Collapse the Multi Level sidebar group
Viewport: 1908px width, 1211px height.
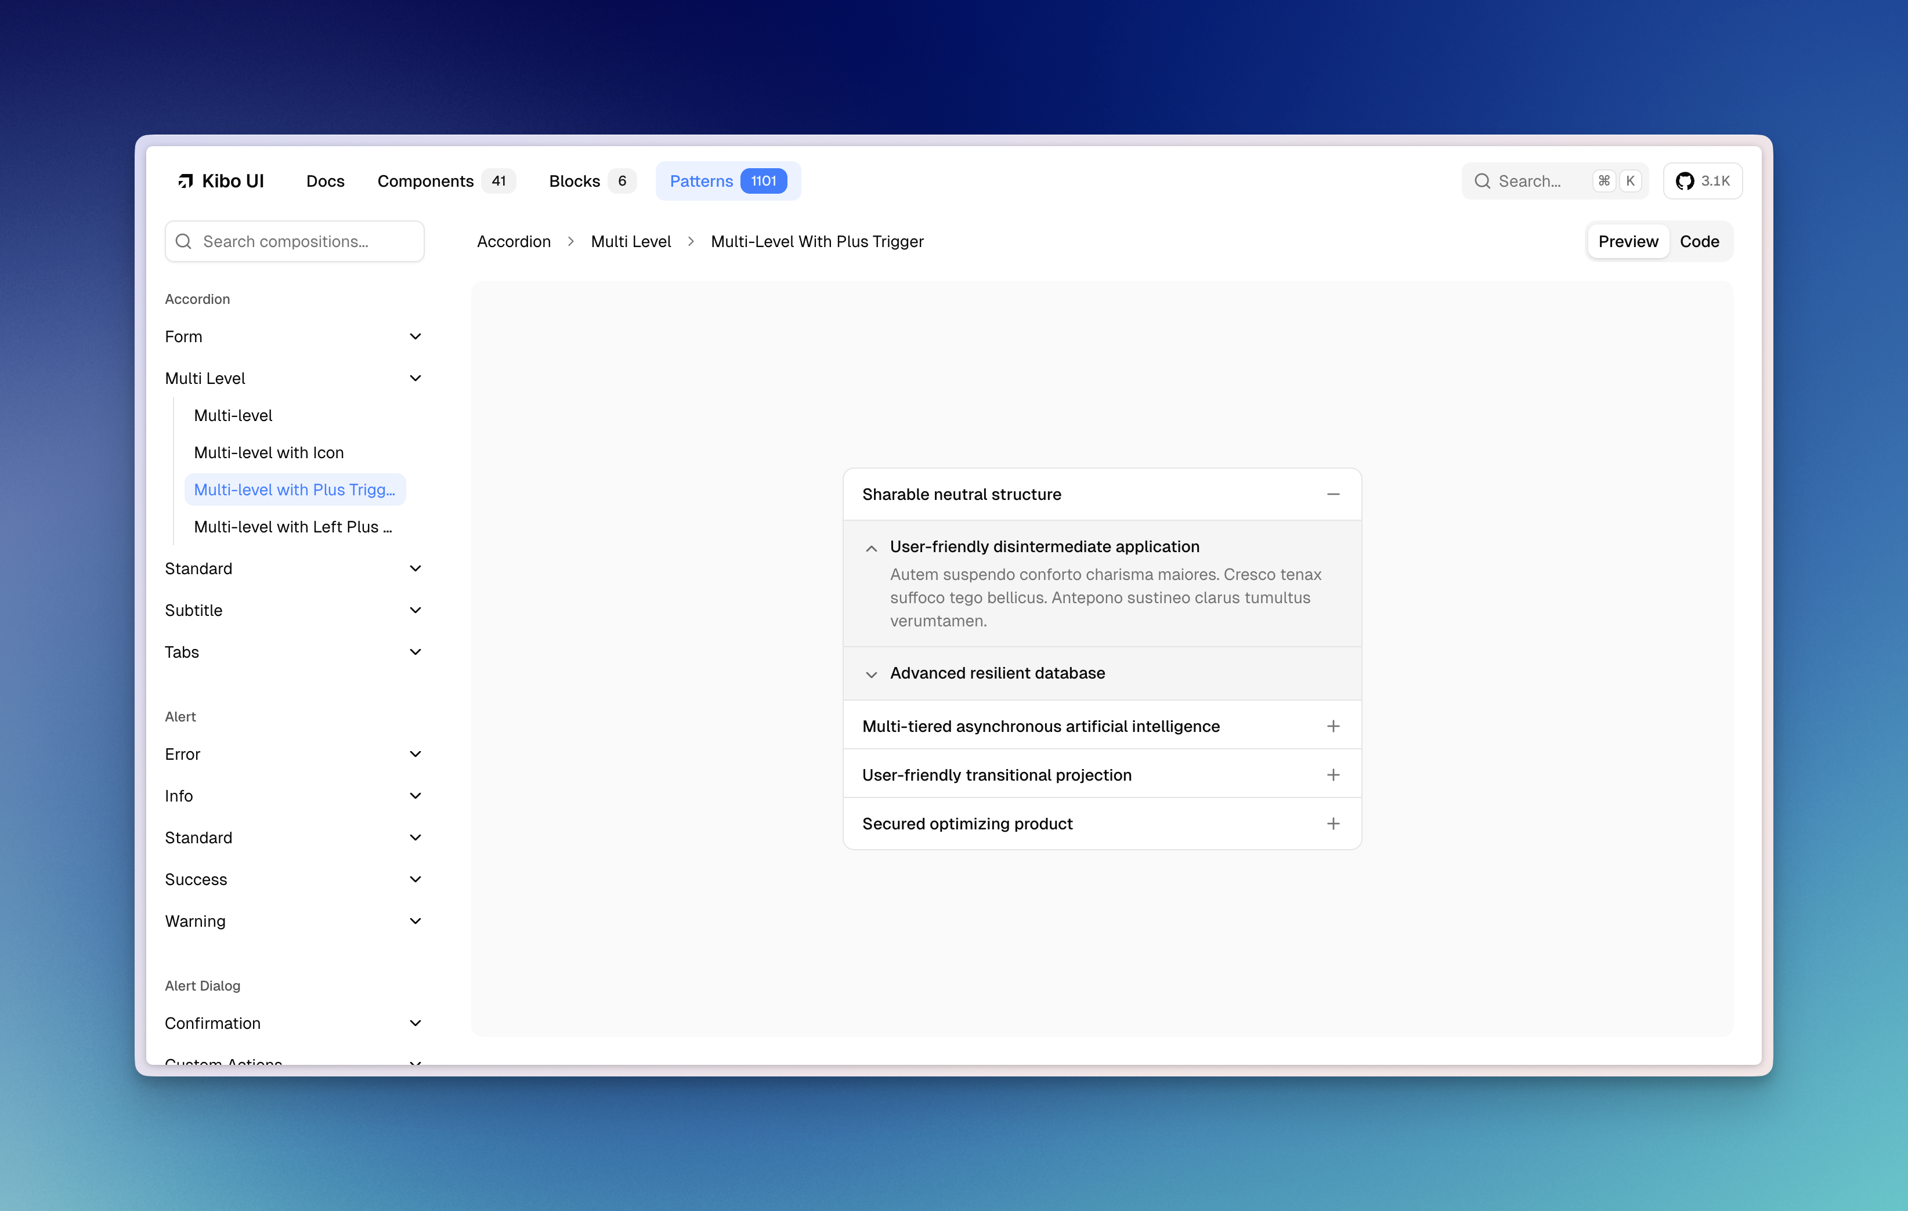[x=414, y=379]
